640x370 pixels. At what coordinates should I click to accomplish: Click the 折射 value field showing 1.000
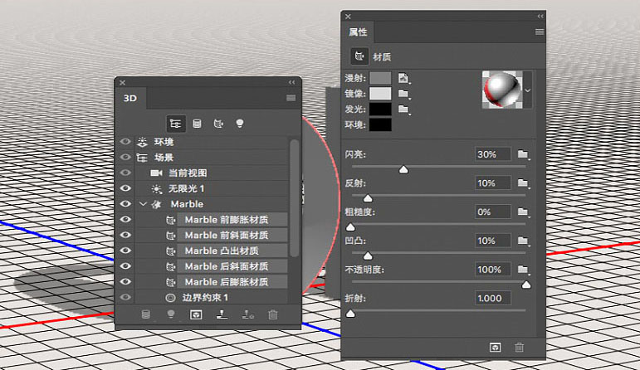click(x=492, y=298)
